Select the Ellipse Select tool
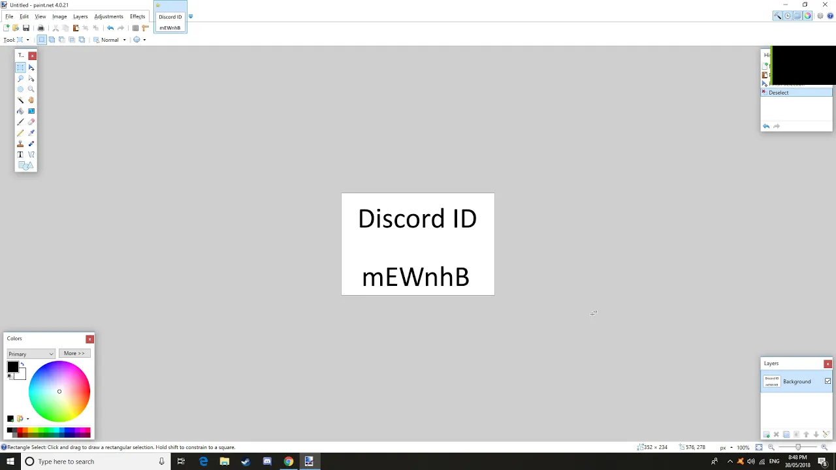The width and height of the screenshot is (836, 470). click(x=20, y=89)
